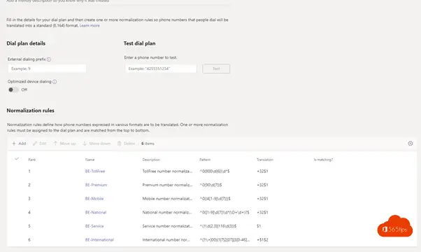Click the Description column header
The width and height of the screenshot is (421, 252).
[x=151, y=160]
